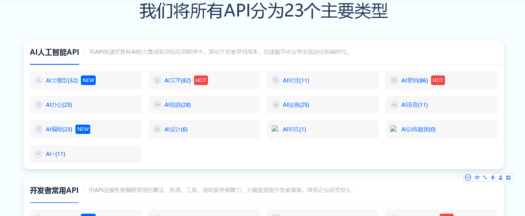Open the AI视频(28) category link
Screen dimensions: 525x216
(178, 105)
